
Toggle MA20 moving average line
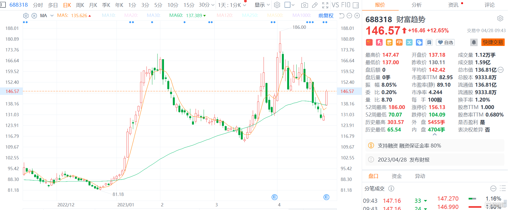point(131,15)
